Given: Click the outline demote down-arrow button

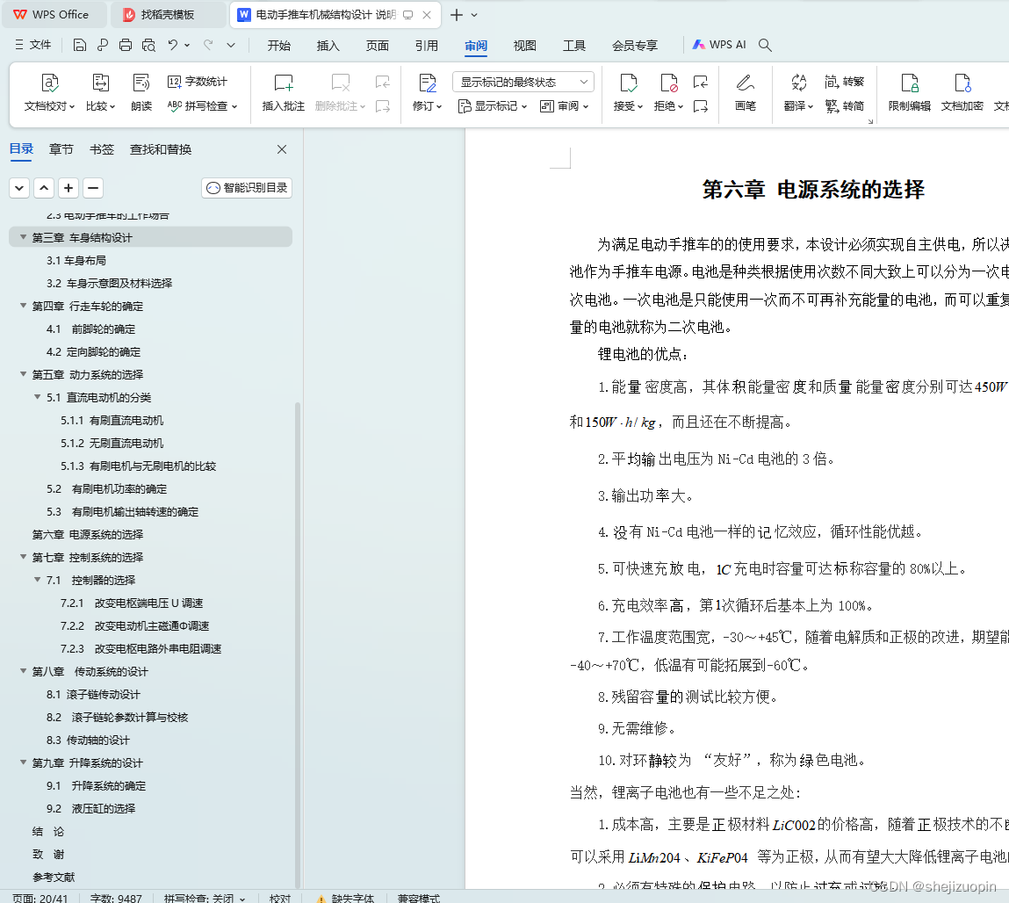Looking at the screenshot, I should click(x=19, y=188).
